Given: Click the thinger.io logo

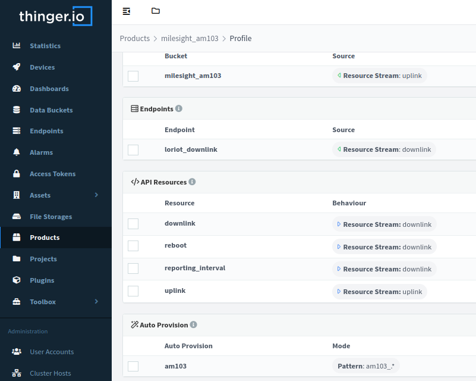Looking at the screenshot, I should (x=55, y=16).
